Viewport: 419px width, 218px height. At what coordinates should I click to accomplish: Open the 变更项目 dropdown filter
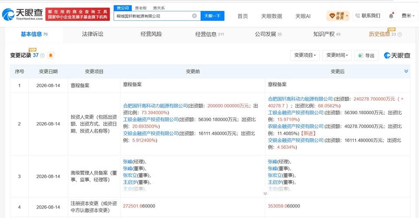point(305,55)
